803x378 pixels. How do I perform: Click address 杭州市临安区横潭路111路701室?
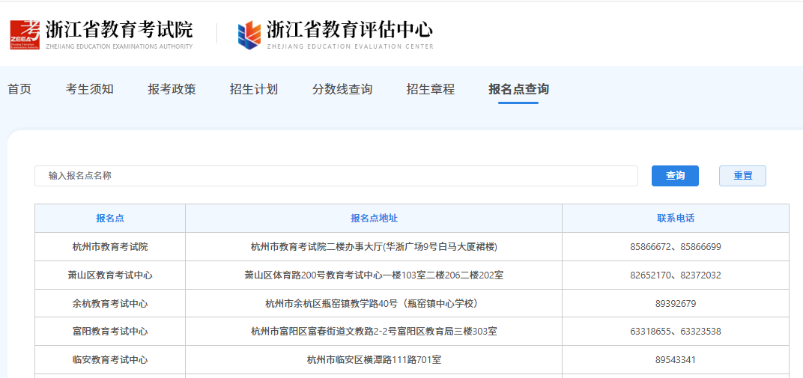pyautogui.click(x=374, y=360)
